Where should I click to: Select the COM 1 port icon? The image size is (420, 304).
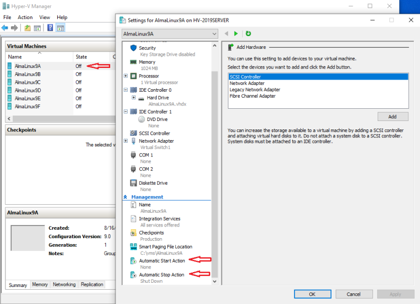click(133, 155)
